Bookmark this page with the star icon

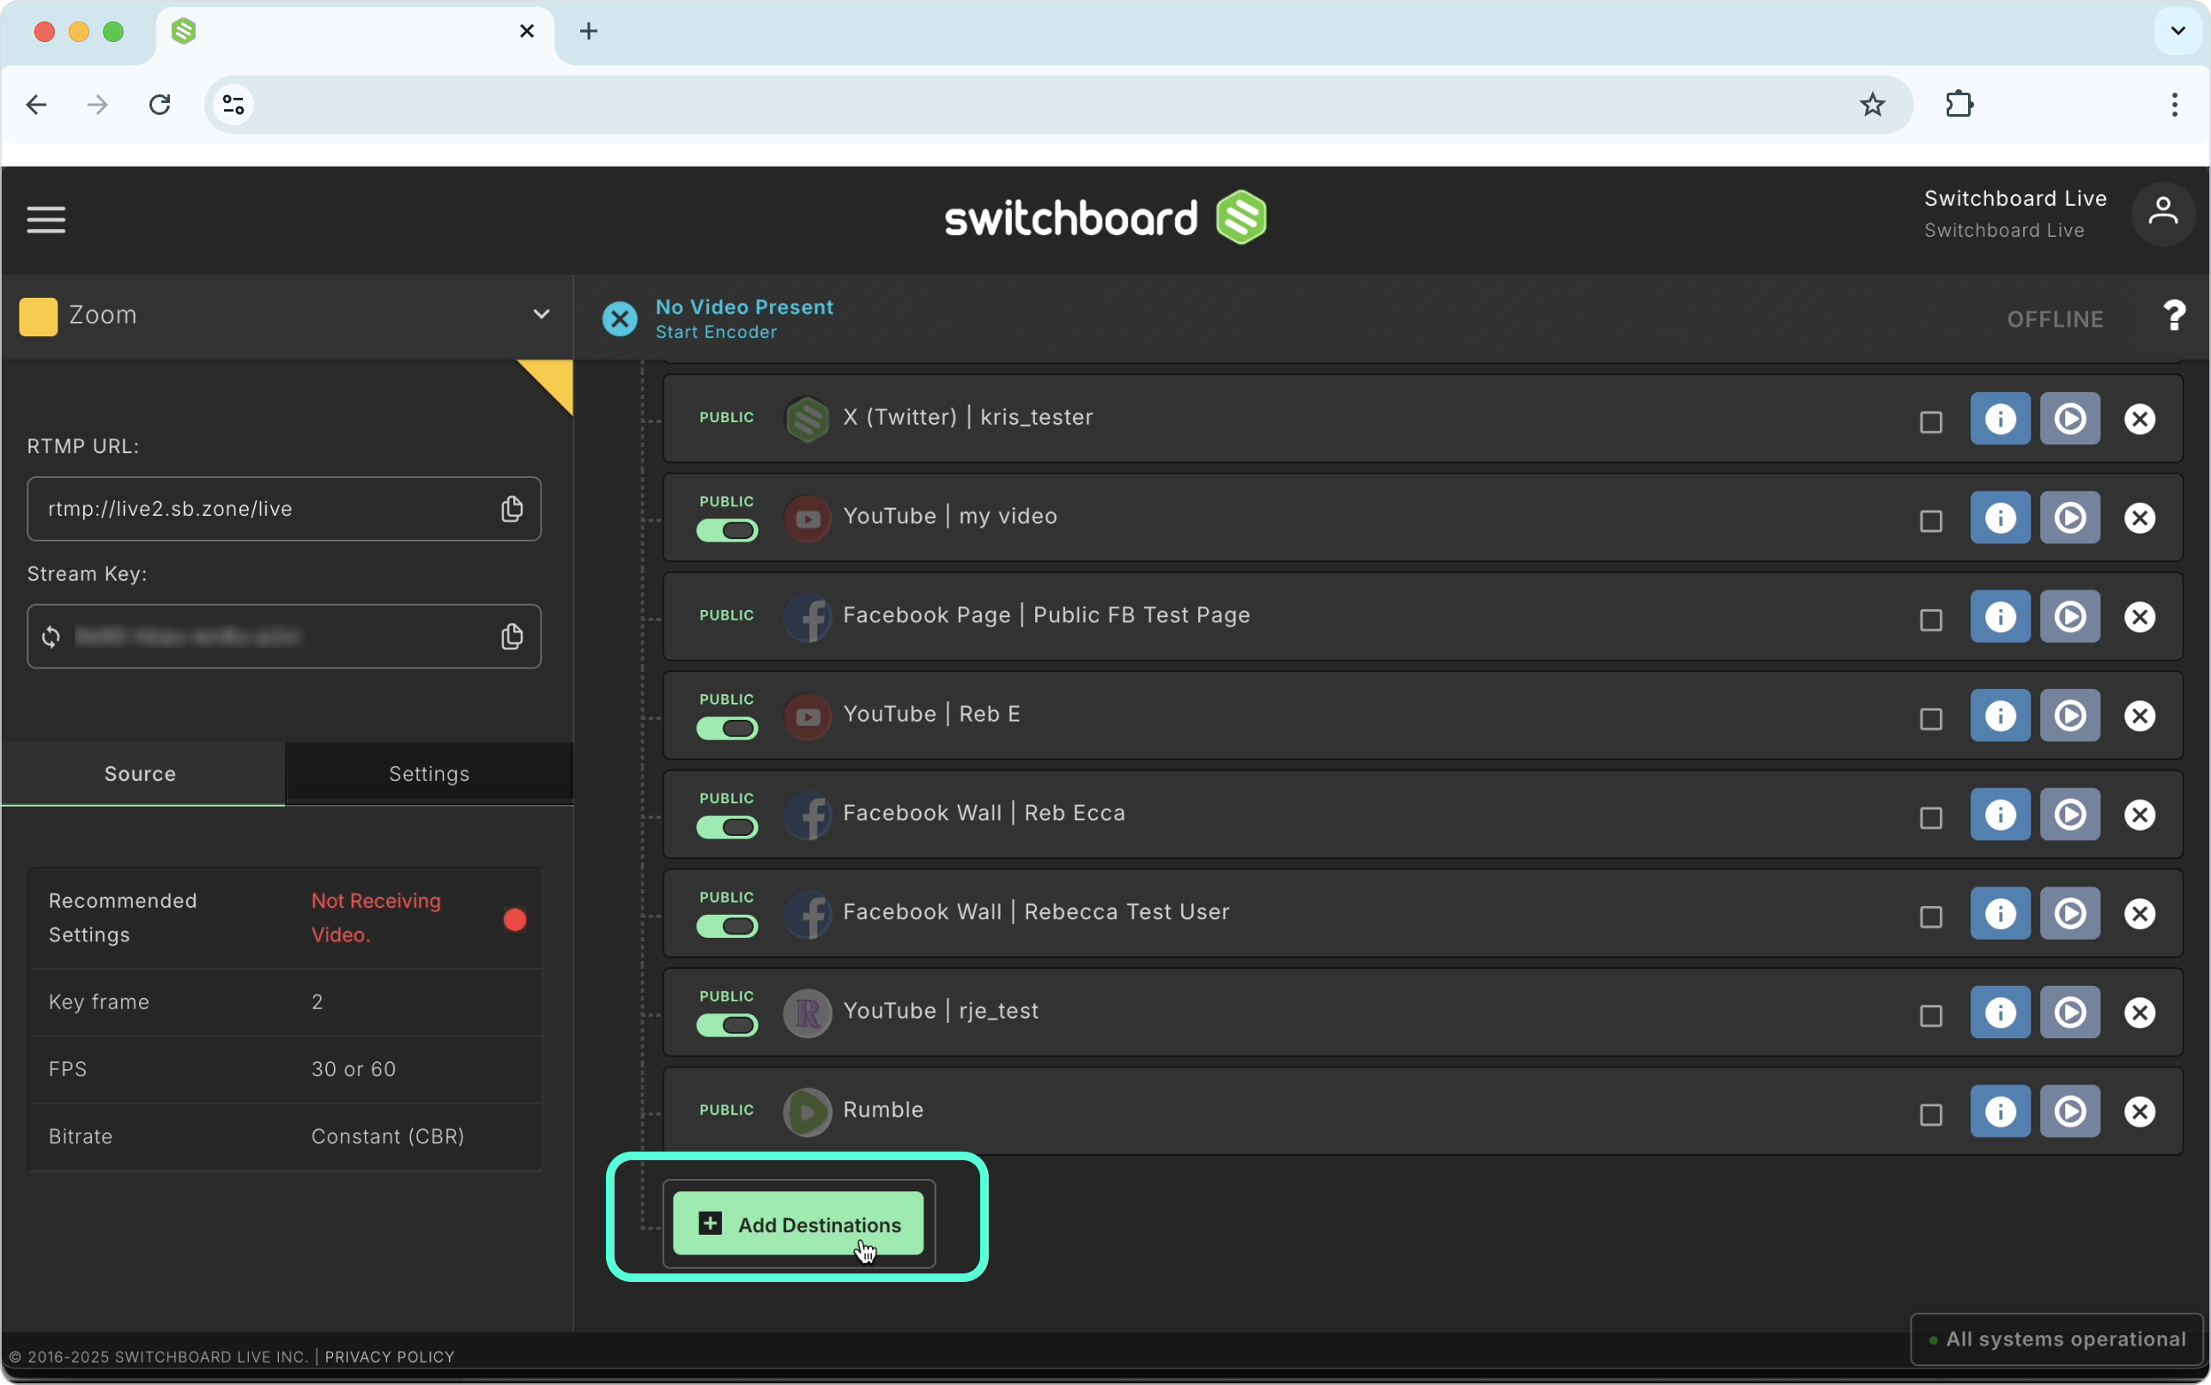pyautogui.click(x=1871, y=105)
